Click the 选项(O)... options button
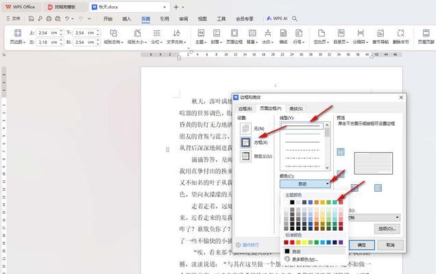This screenshot has width=436, height=274. pyautogui.click(x=387, y=229)
